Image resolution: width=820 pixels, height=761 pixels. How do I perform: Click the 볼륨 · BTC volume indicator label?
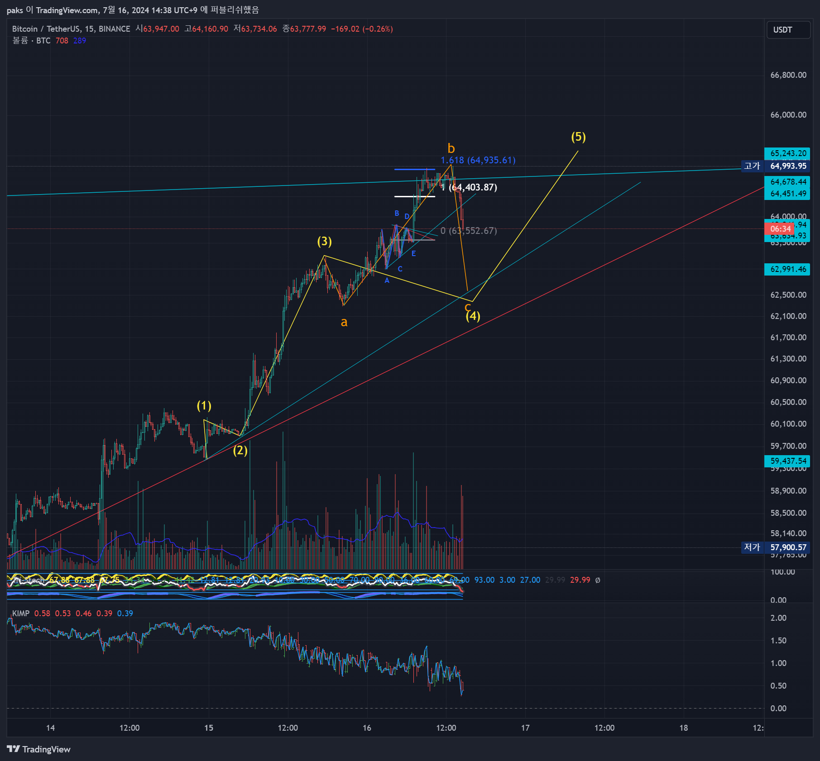point(31,41)
